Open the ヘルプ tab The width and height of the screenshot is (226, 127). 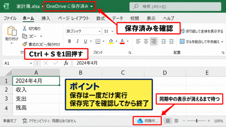point(169,18)
